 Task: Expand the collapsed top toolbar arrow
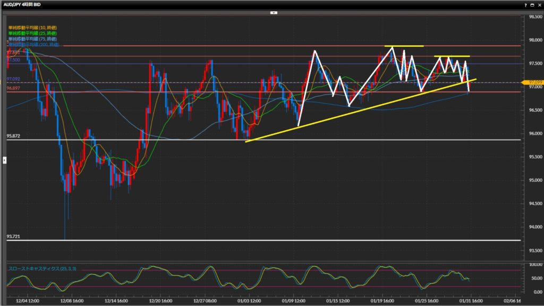click(x=274, y=12)
